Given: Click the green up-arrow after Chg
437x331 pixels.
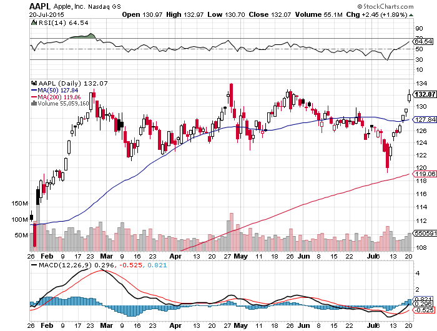Looking at the screenshot, I should (411, 15).
